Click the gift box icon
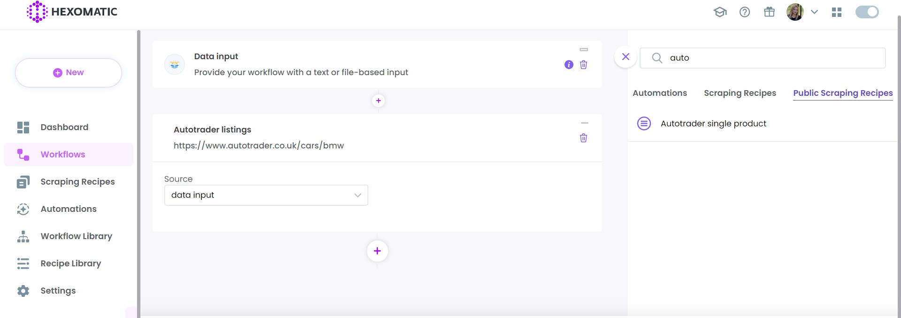 tap(769, 12)
